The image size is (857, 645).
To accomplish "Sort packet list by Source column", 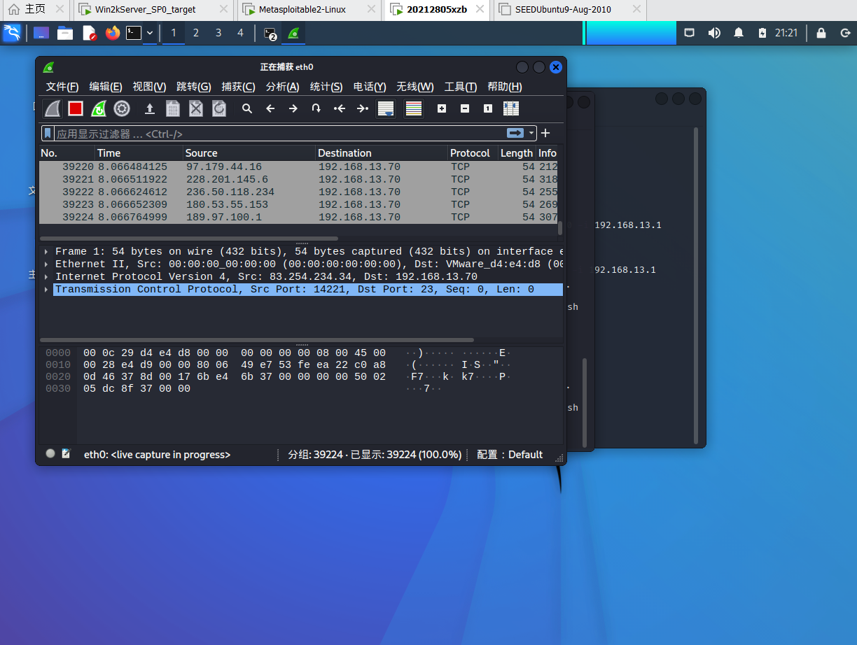I will (x=249, y=153).
